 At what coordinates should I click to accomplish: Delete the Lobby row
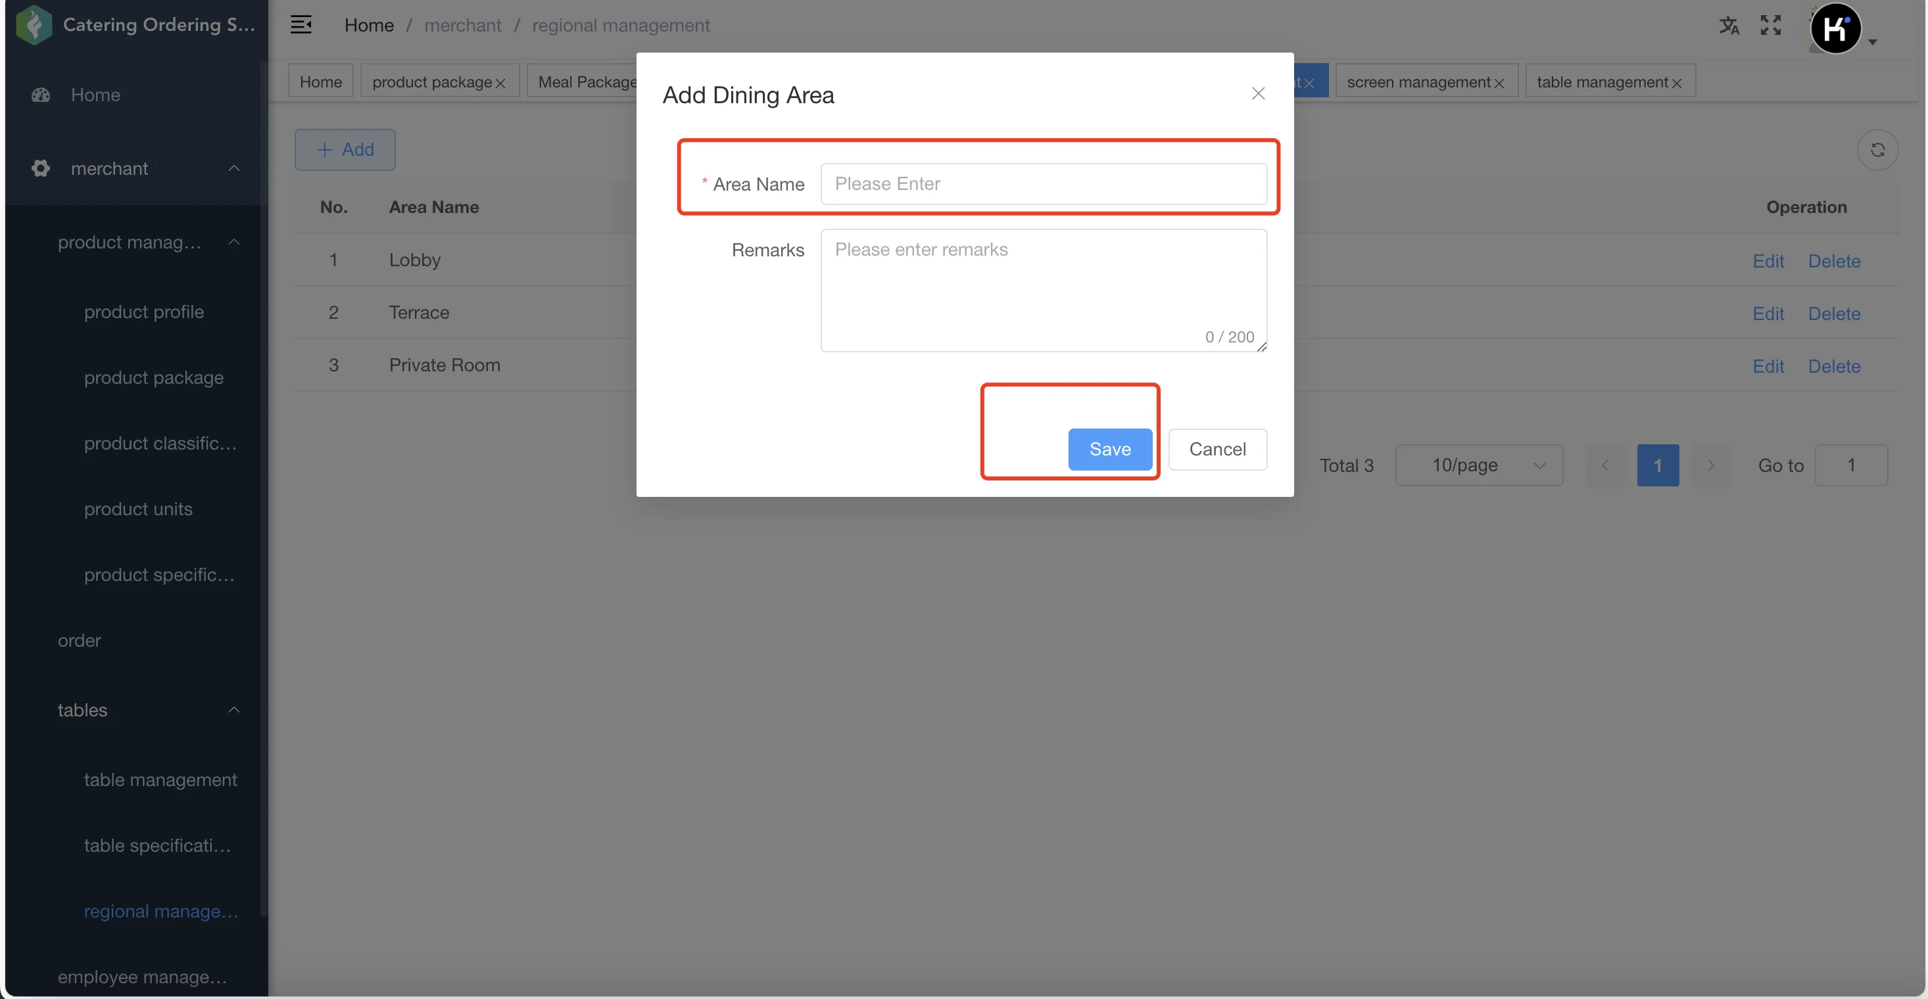tap(1834, 261)
